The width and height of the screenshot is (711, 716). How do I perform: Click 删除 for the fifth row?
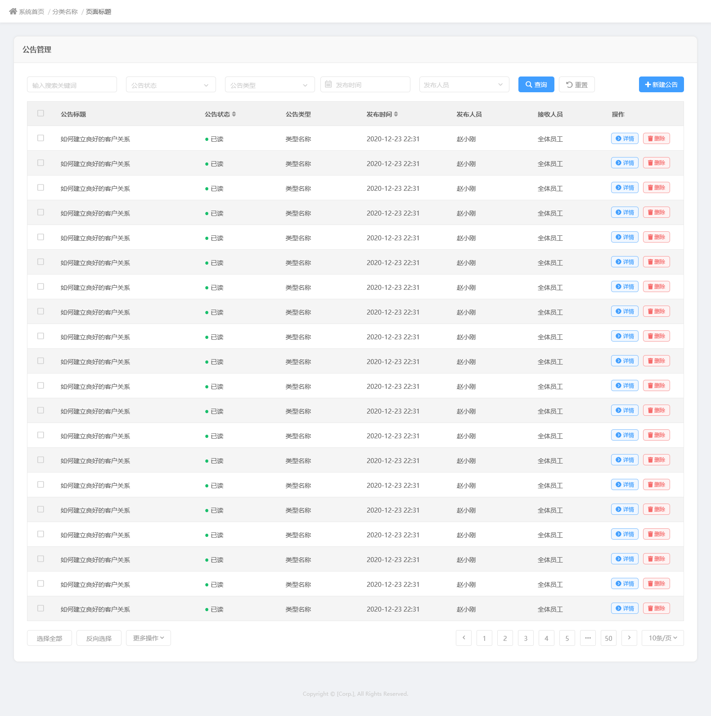(657, 237)
